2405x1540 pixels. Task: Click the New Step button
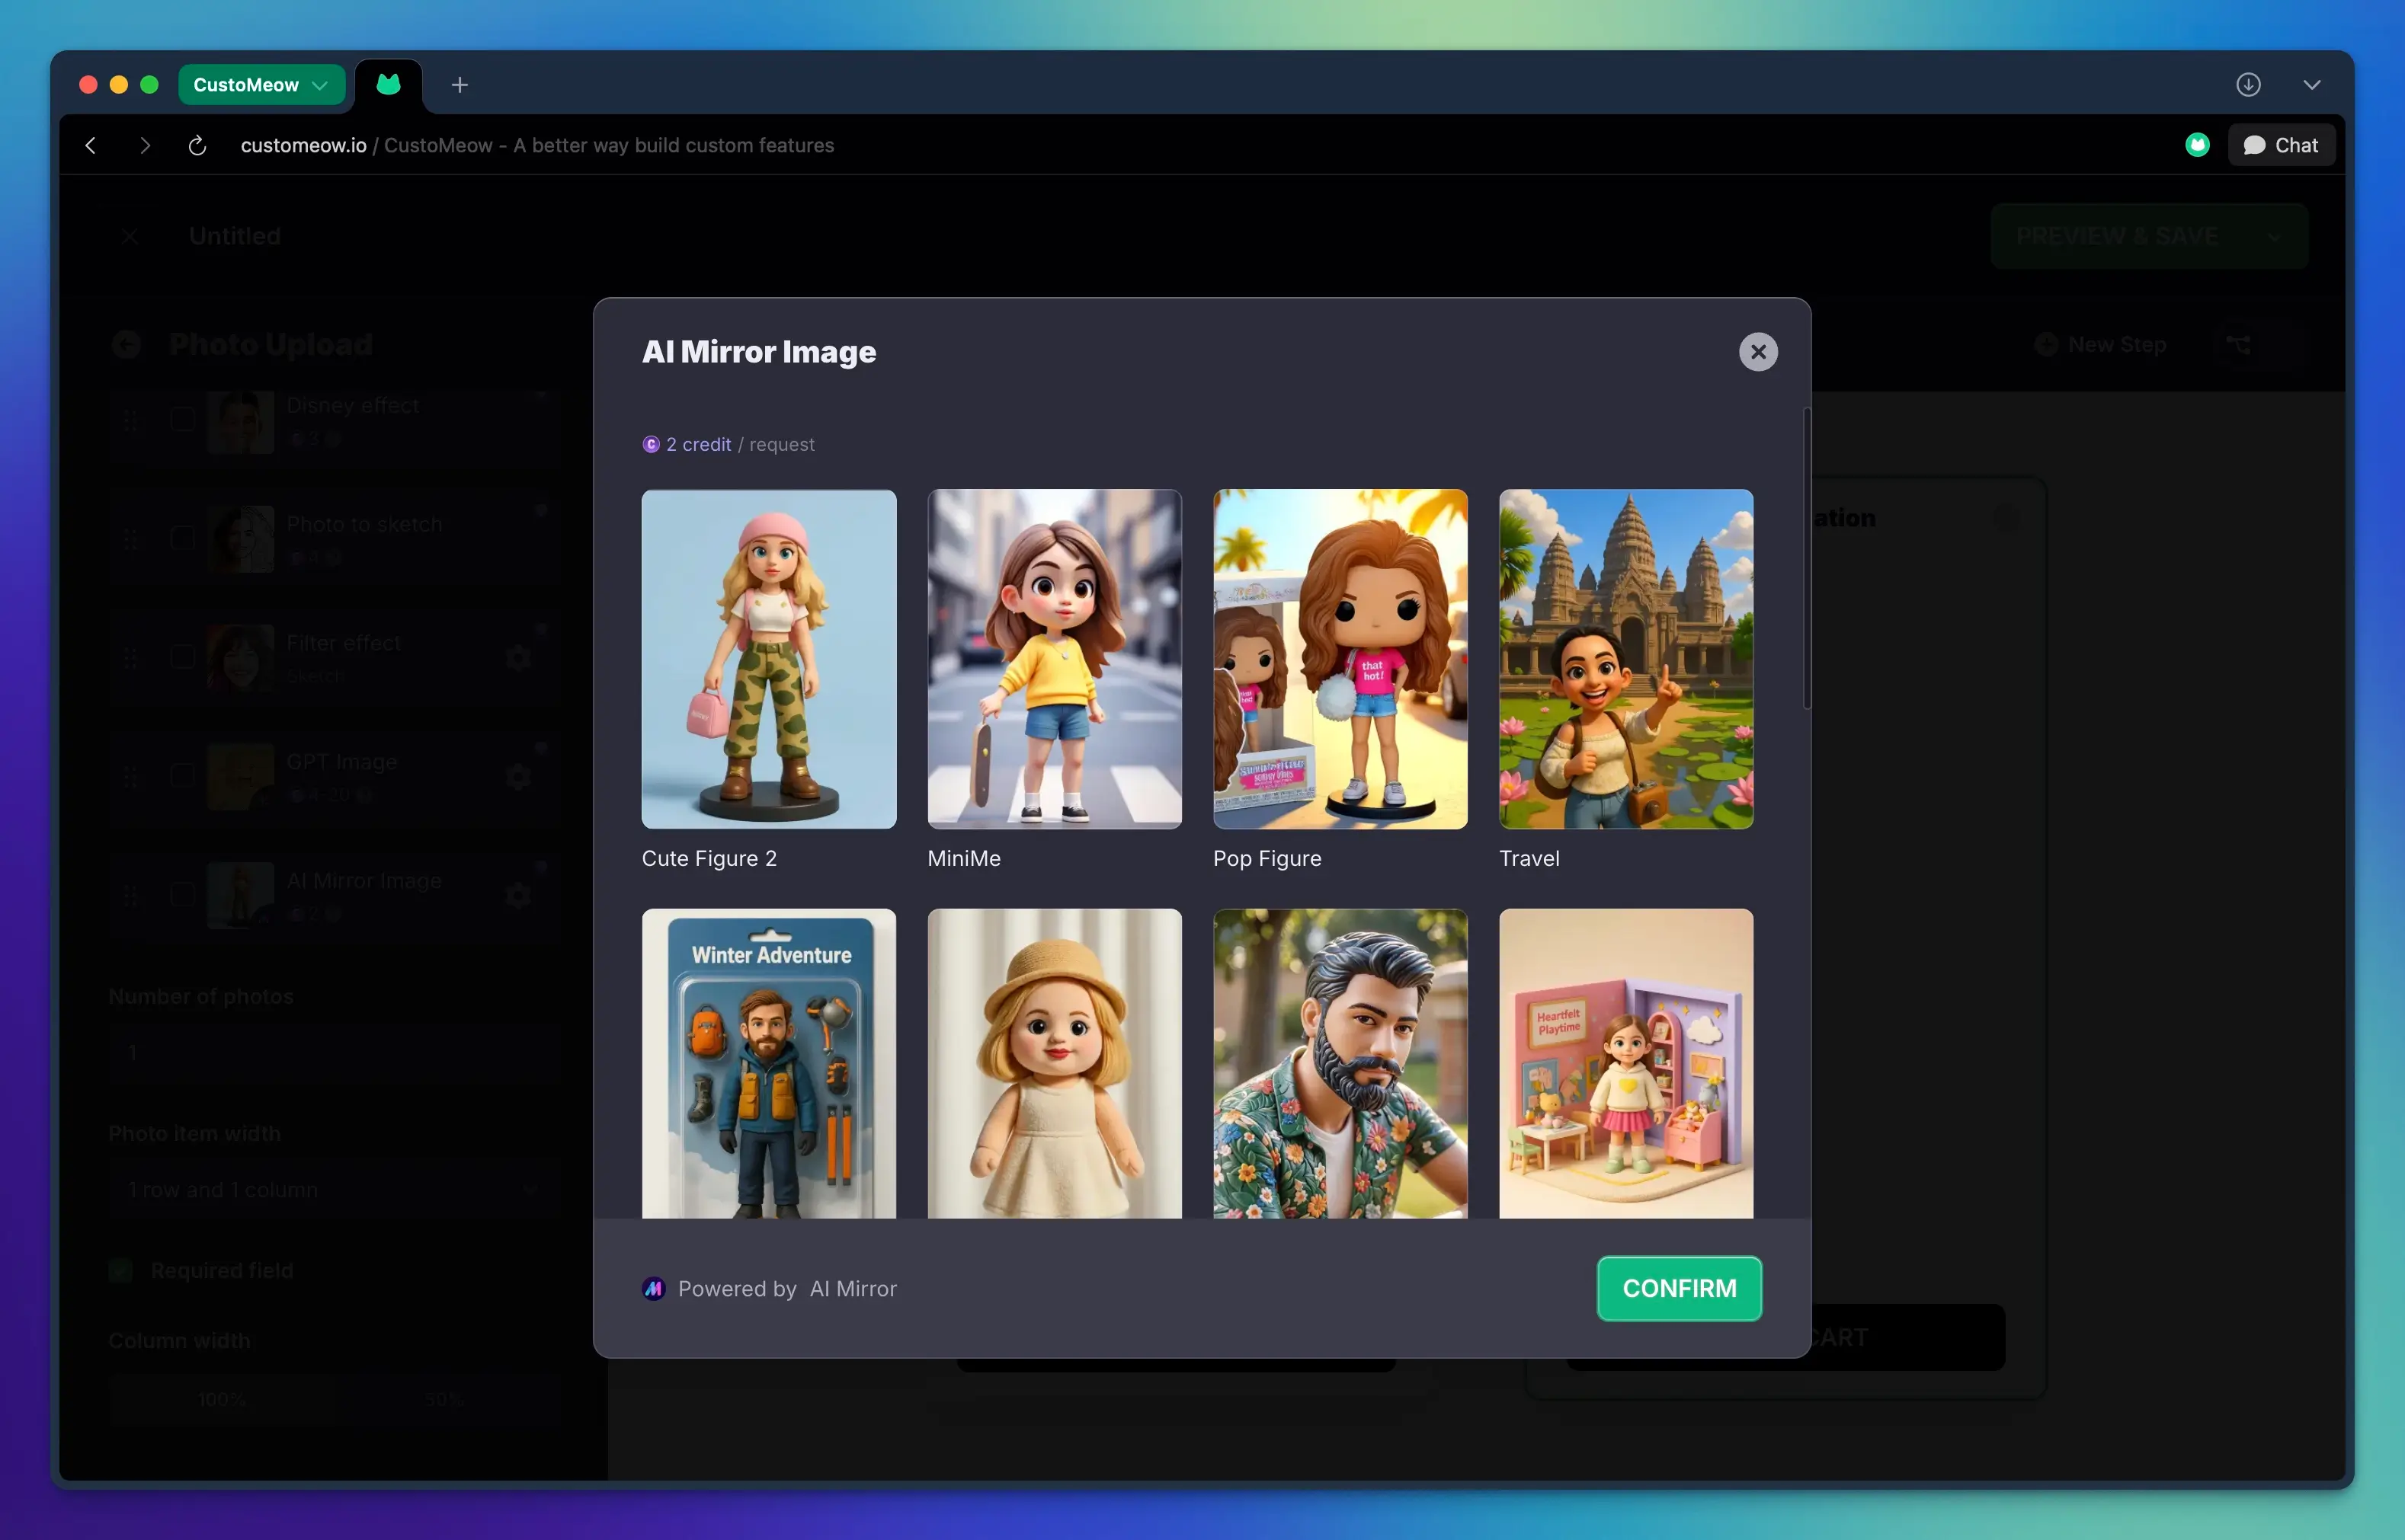point(2100,345)
